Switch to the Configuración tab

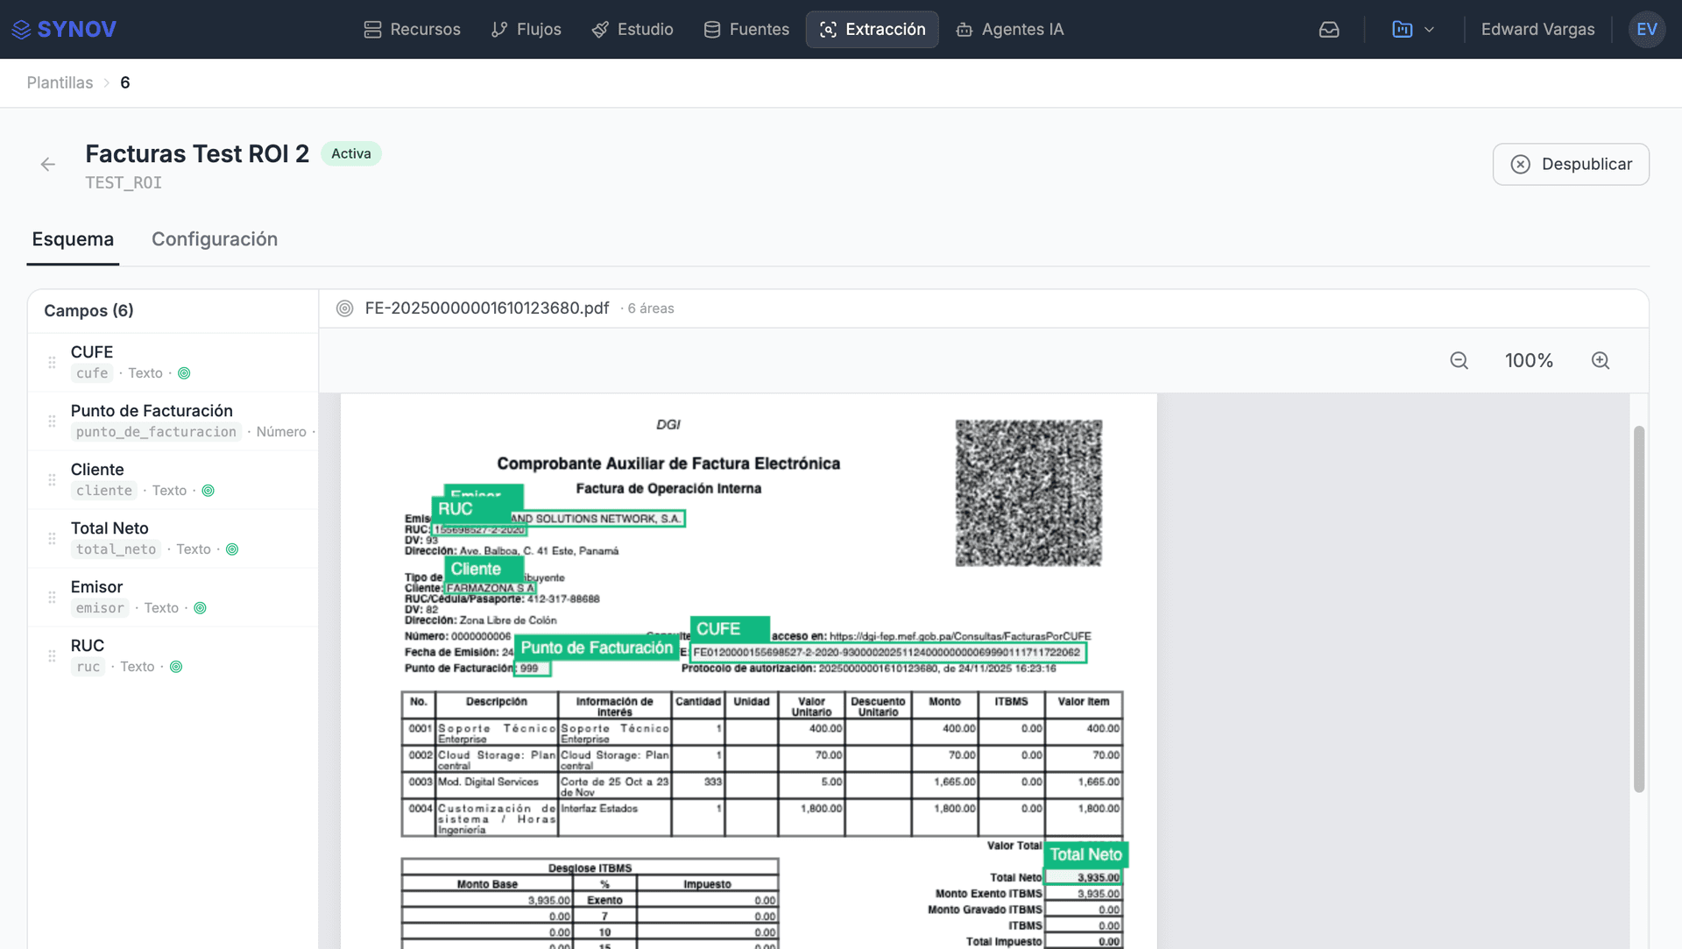(215, 239)
